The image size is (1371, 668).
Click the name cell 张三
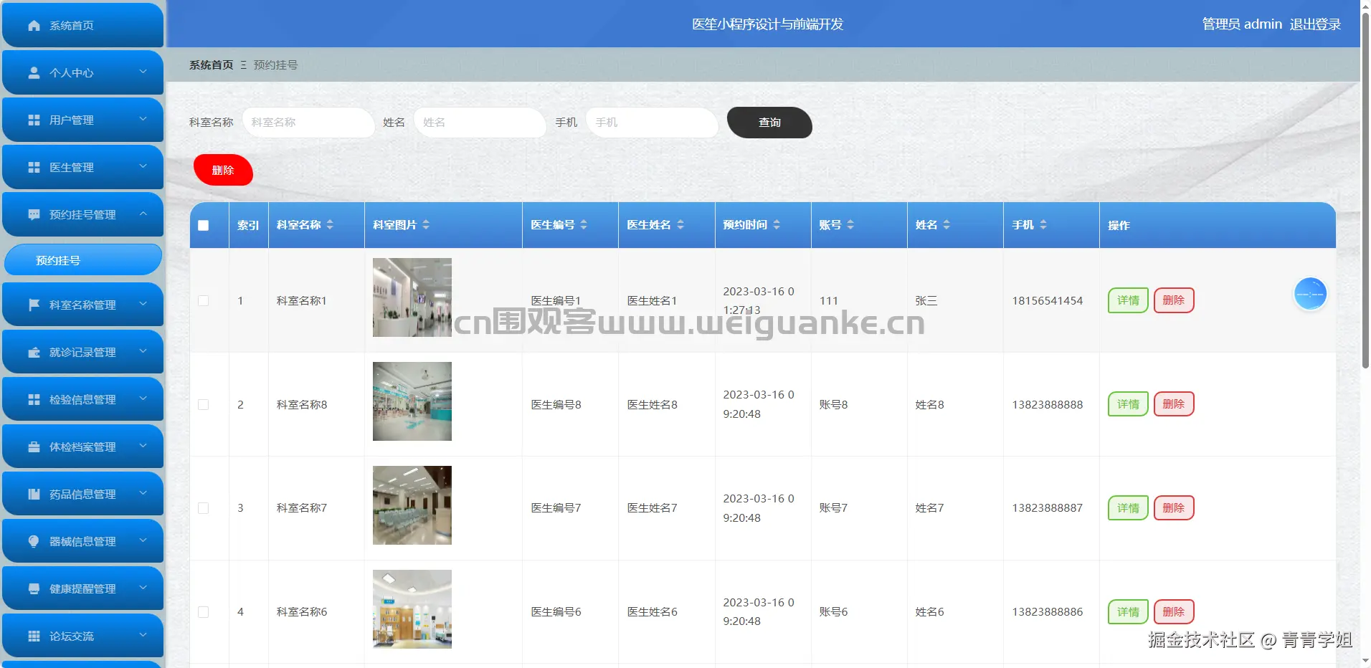pyautogui.click(x=926, y=300)
